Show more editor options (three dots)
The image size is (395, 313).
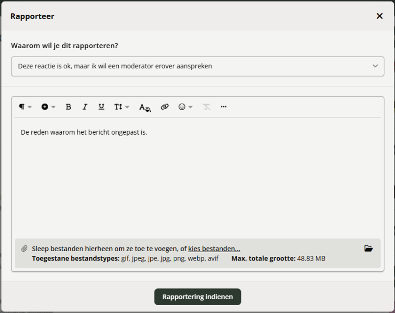[224, 107]
